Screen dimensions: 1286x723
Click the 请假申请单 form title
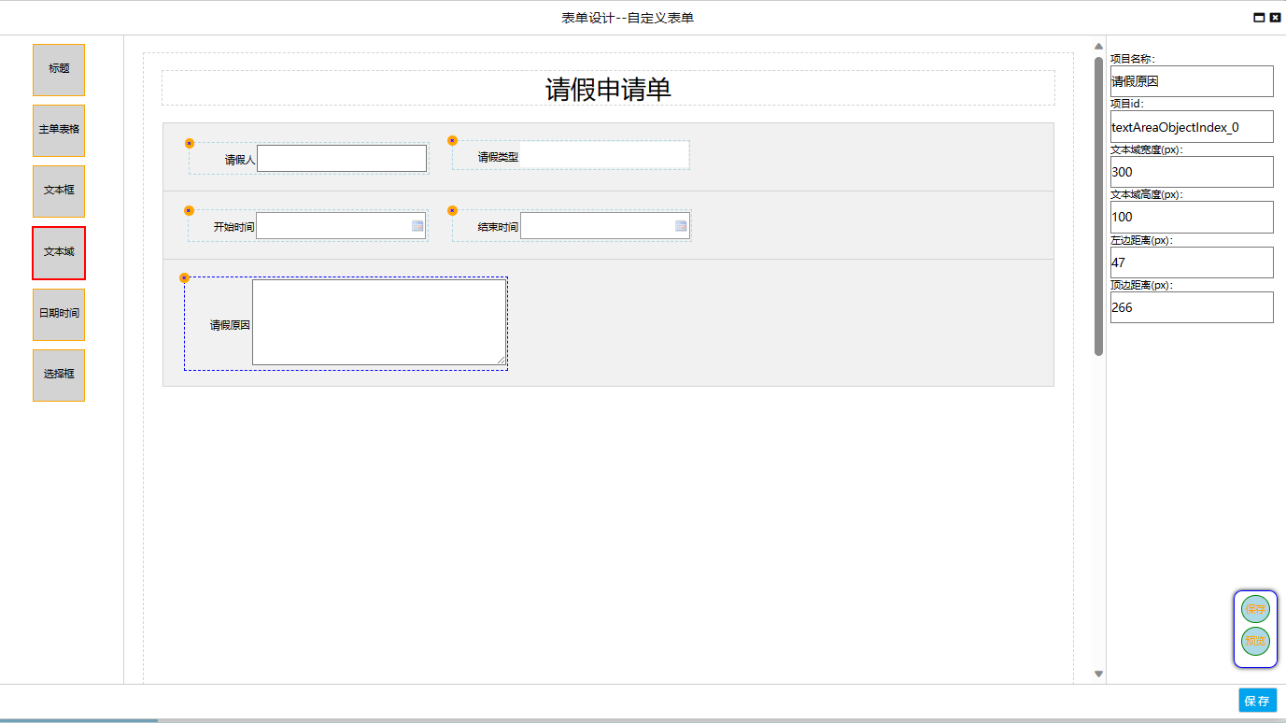pos(608,90)
